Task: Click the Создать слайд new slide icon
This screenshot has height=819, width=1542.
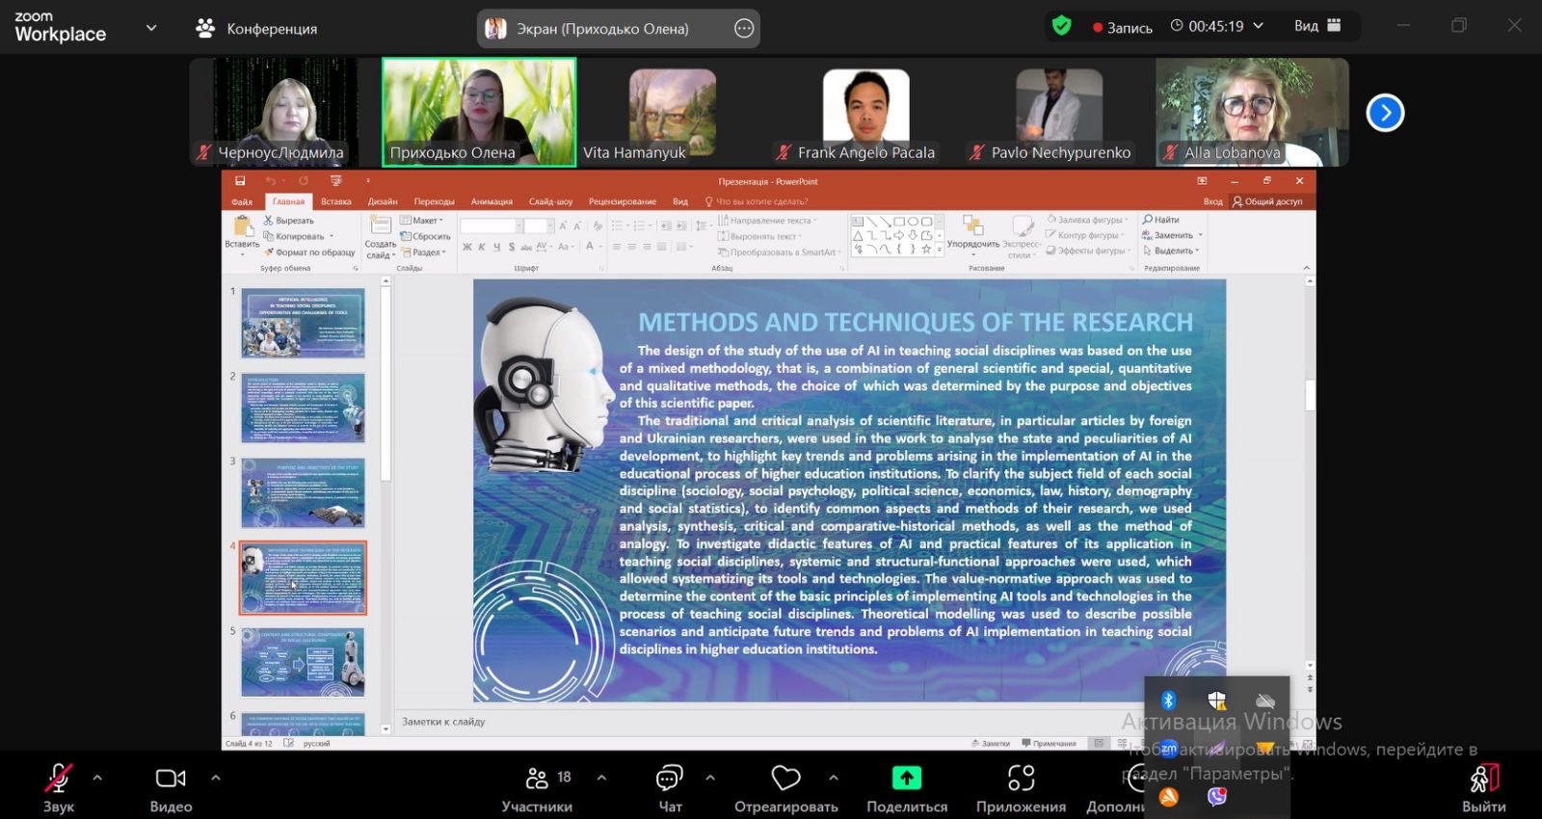Action: [381, 225]
